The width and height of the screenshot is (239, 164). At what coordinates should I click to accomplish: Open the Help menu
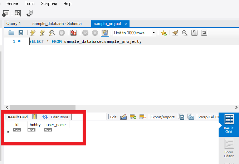pos(67,4)
